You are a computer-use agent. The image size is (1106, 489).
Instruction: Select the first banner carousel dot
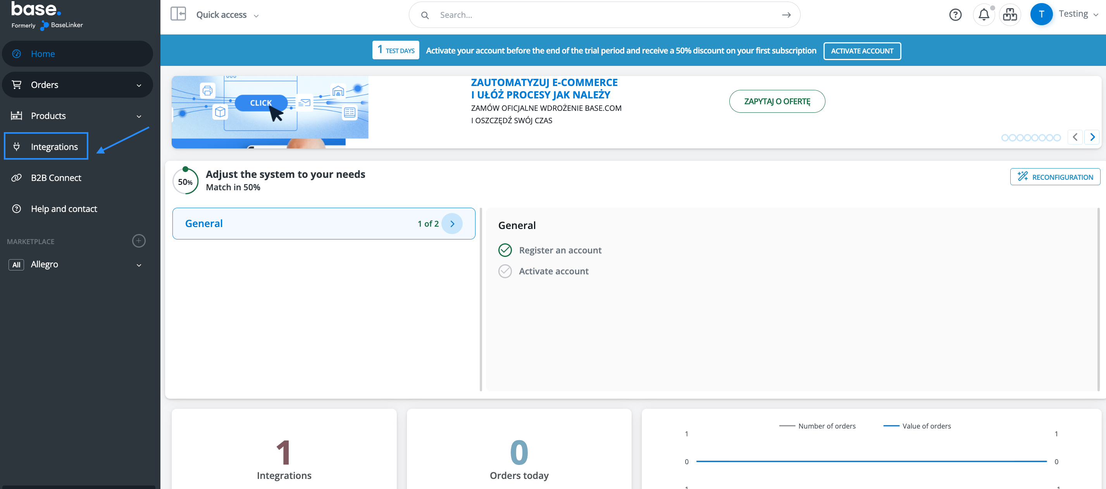[x=1005, y=138]
